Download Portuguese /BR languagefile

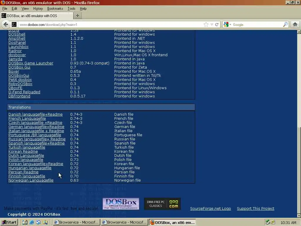tap(35, 135)
